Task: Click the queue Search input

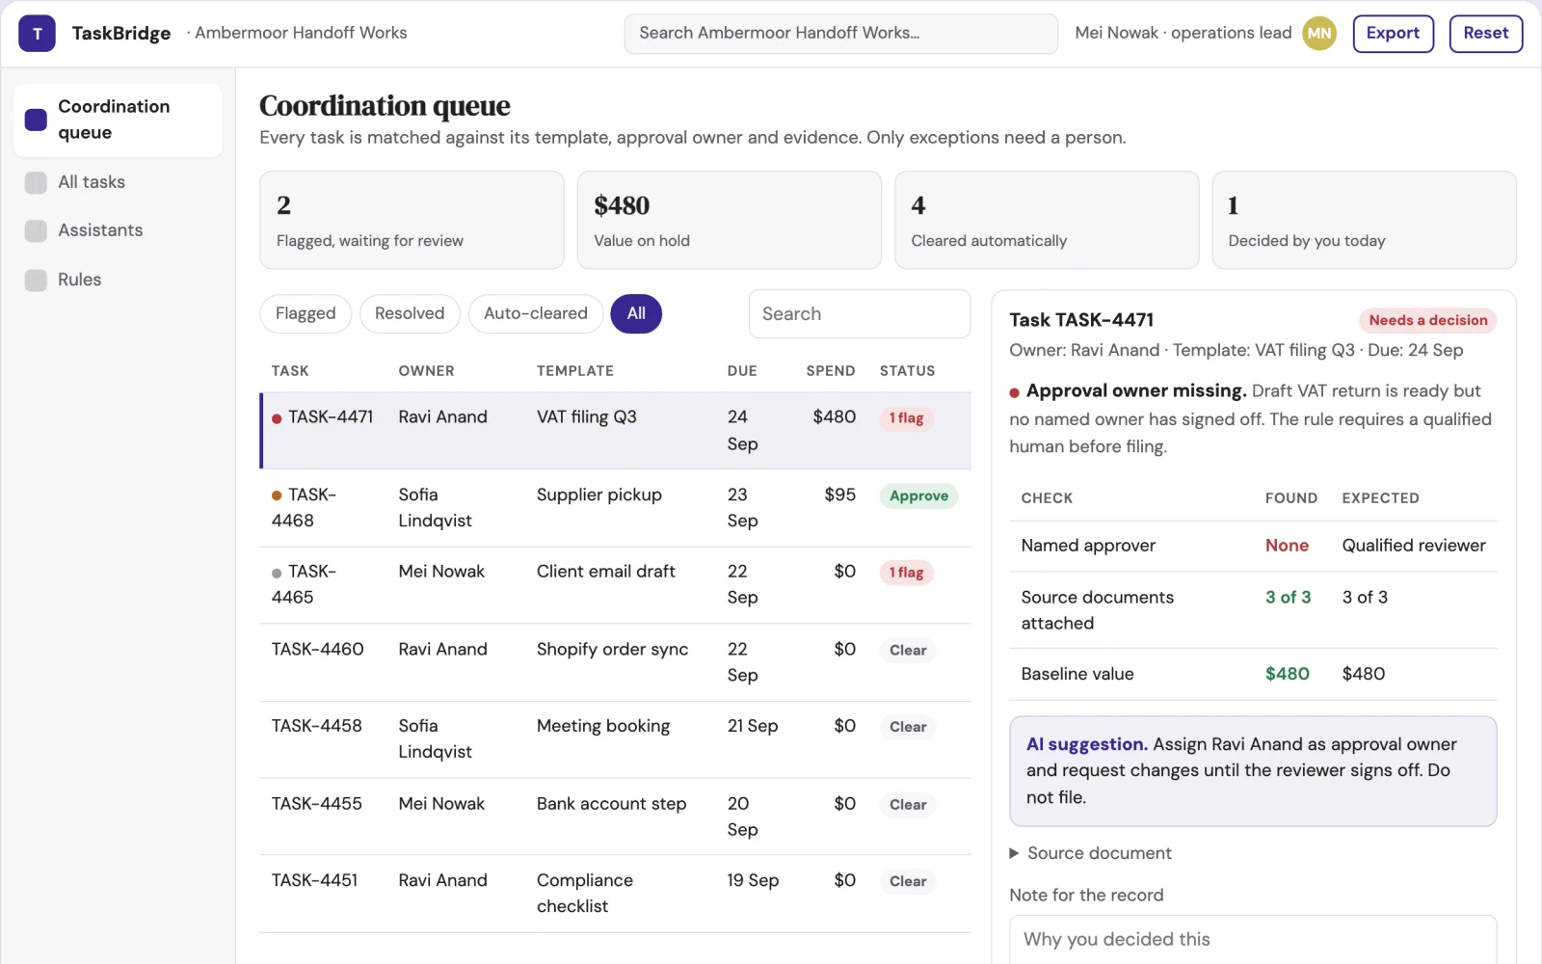Action: 860,314
